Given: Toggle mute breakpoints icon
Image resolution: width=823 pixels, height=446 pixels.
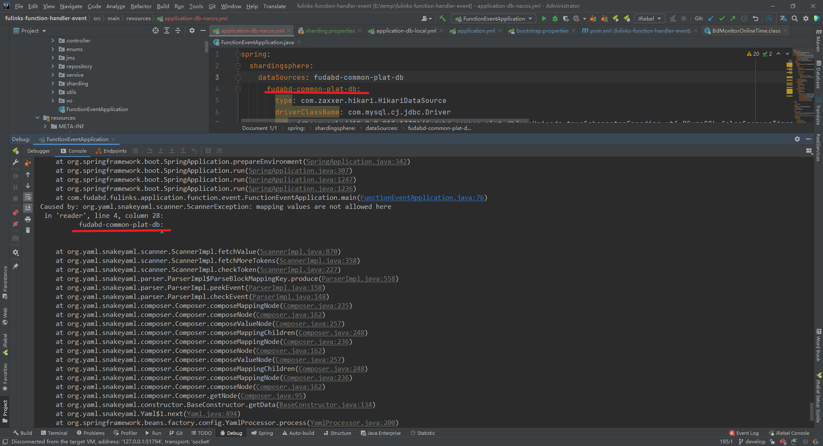Looking at the screenshot, I should point(16,224).
